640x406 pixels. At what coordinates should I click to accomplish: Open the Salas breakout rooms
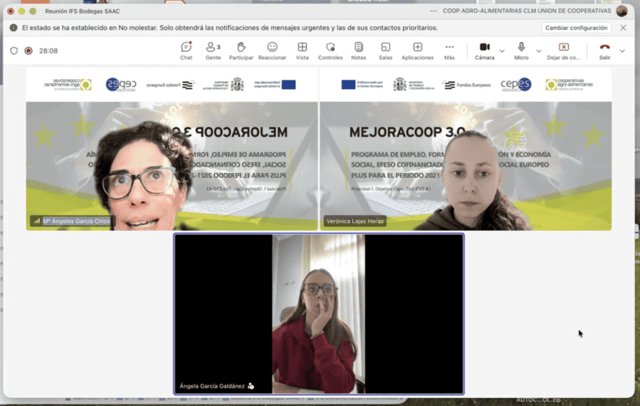[x=385, y=51]
